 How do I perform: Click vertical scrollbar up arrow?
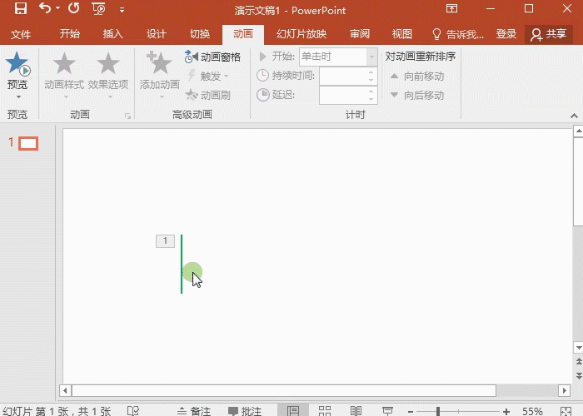pos(578,131)
